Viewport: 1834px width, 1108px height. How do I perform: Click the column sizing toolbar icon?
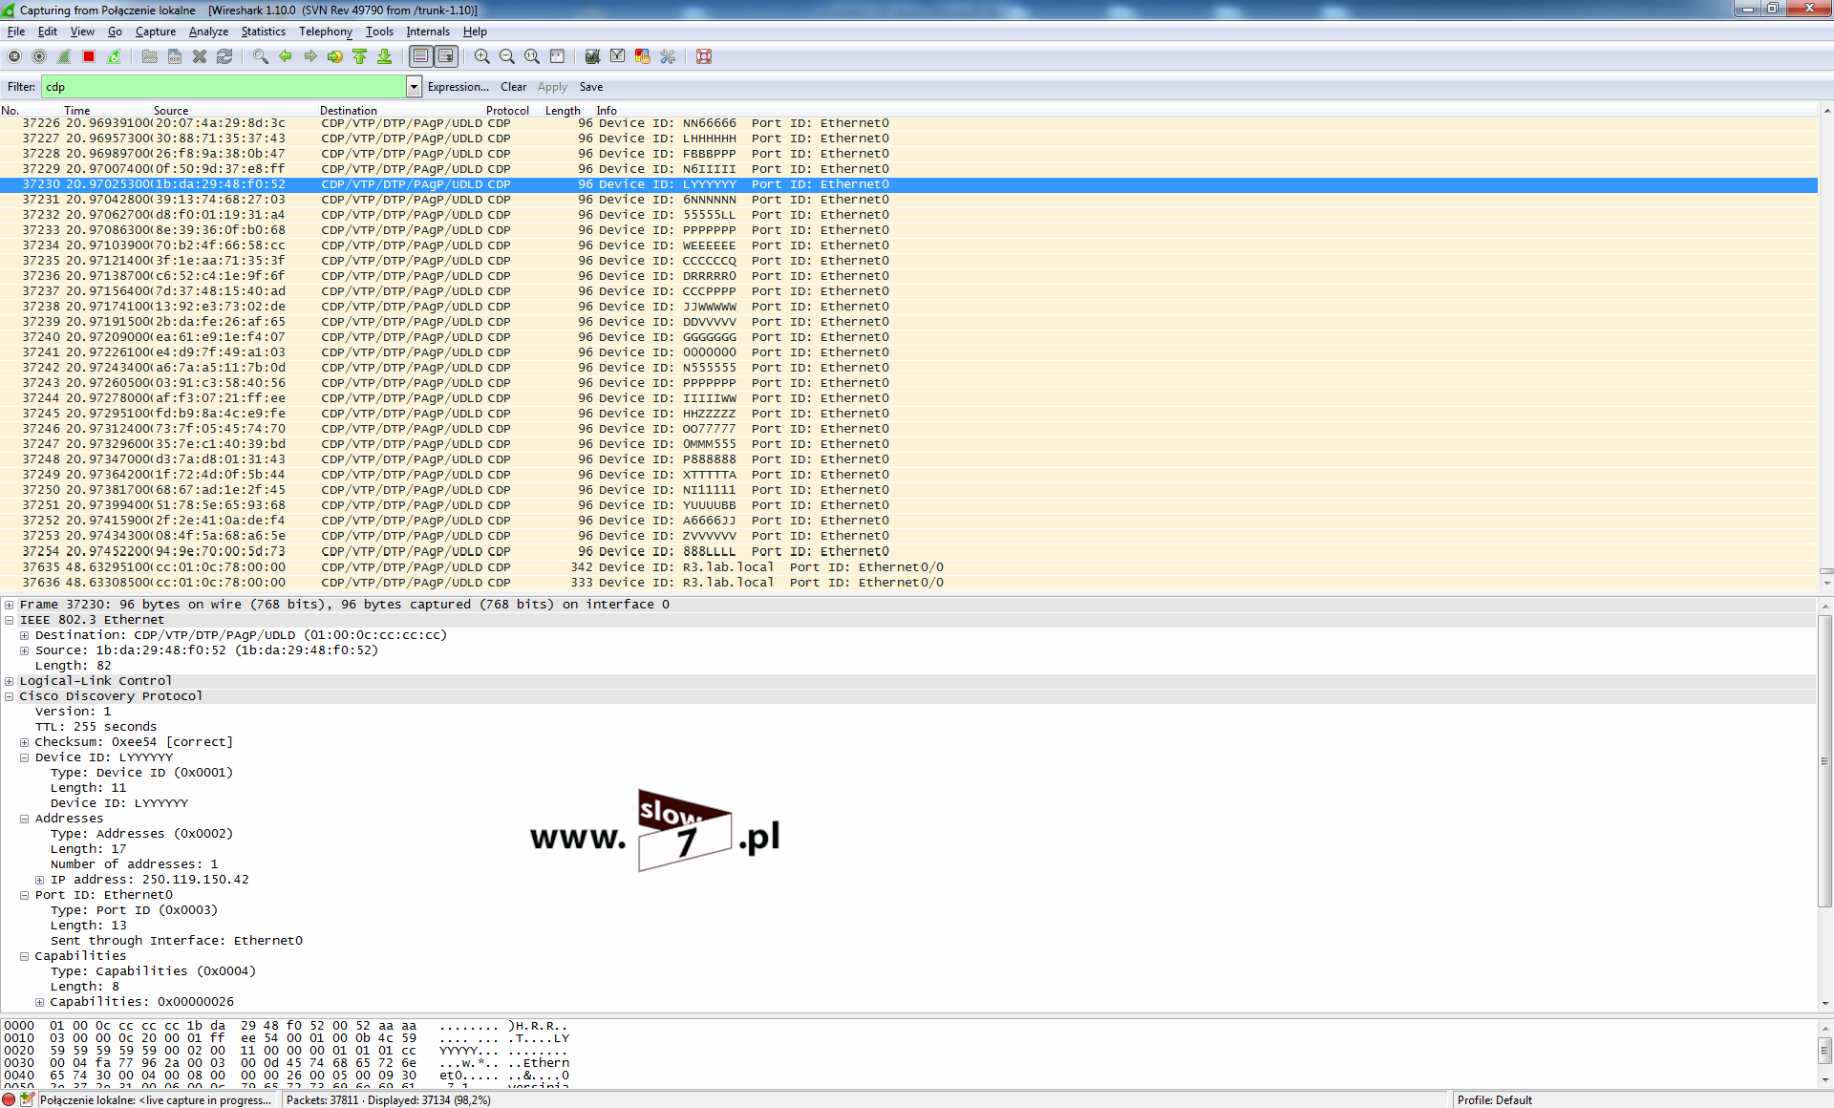(557, 56)
